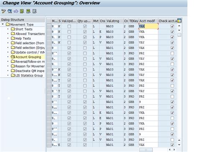This screenshot has height=152, width=198.
Task: Click the Val.Upd... column header
Action: tap(69, 21)
